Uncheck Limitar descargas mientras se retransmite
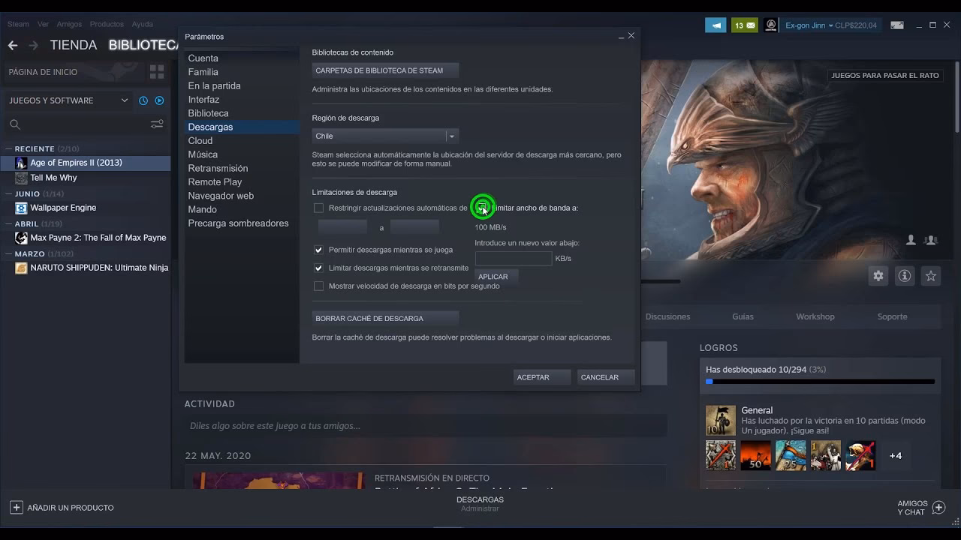 [x=318, y=268]
